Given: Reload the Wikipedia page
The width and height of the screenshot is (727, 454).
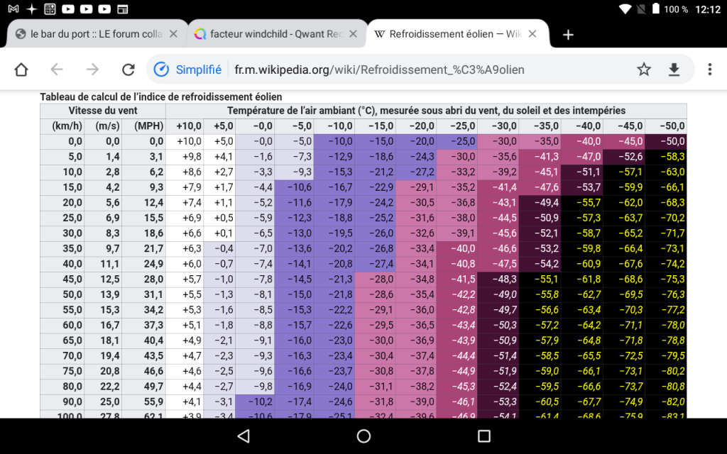Looking at the screenshot, I should 128,70.
